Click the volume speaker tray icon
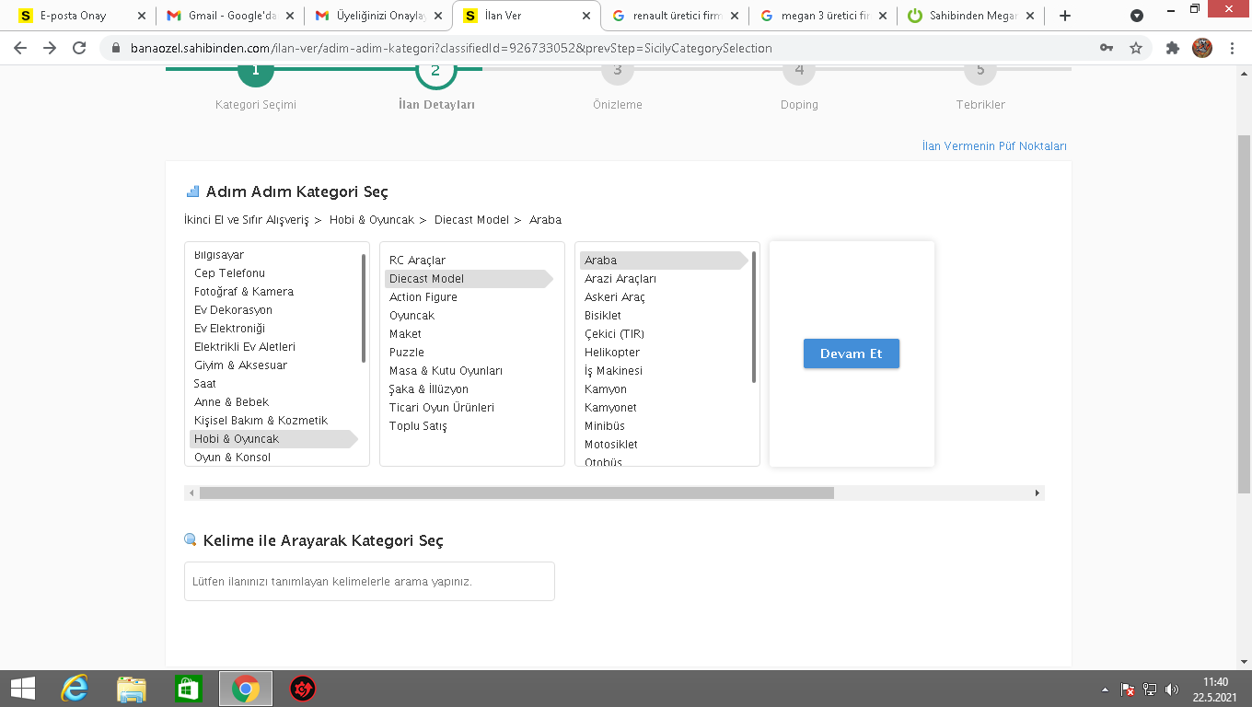 click(x=1172, y=689)
